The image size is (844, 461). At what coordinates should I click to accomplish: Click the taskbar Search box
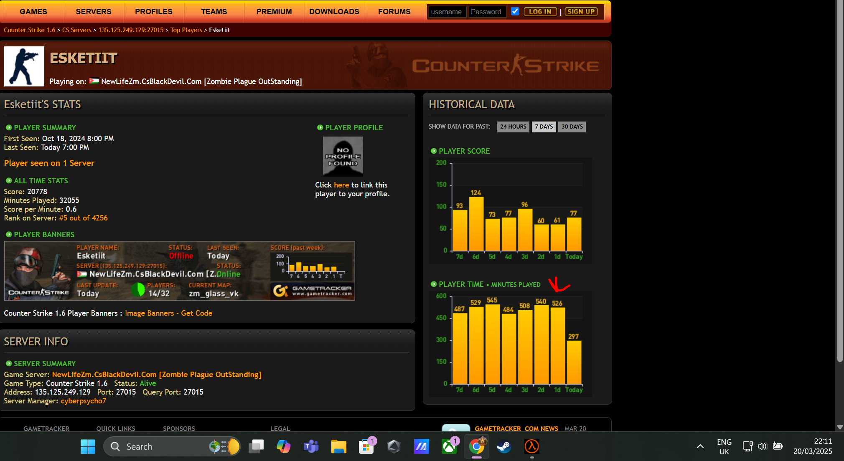pos(172,447)
